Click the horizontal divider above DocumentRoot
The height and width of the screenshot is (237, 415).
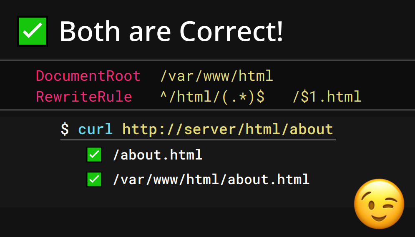point(208,60)
